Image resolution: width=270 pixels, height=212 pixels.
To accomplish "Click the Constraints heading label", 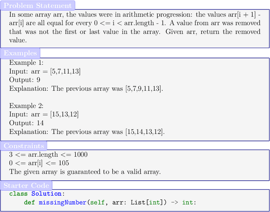I will tap(24, 146).
